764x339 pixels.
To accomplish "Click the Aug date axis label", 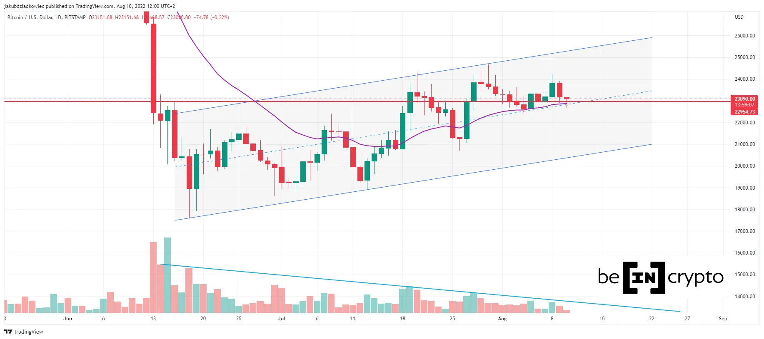I will pyautogui.click(x=502, y=319).
